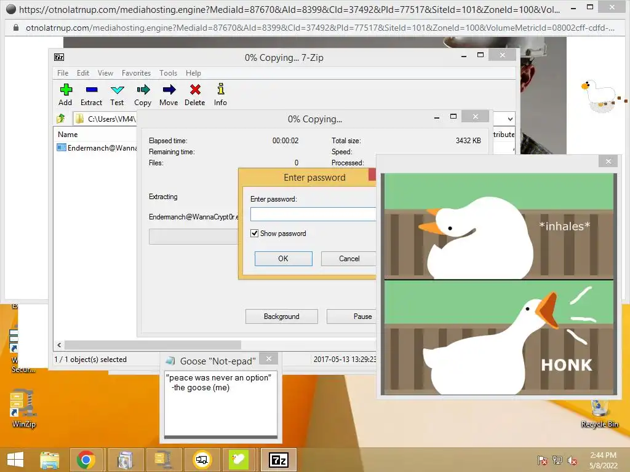The height and width of the screenshot is (472, 630).
Task: Open the Windows Start button
Action: point(15,460)
